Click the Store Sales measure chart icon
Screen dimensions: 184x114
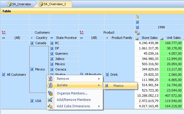tap(137, 39)
